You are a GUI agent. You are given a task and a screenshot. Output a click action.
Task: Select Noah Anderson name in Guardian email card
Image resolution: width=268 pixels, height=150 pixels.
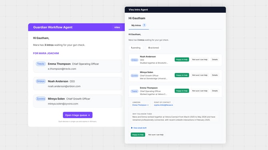pos(58,81)
